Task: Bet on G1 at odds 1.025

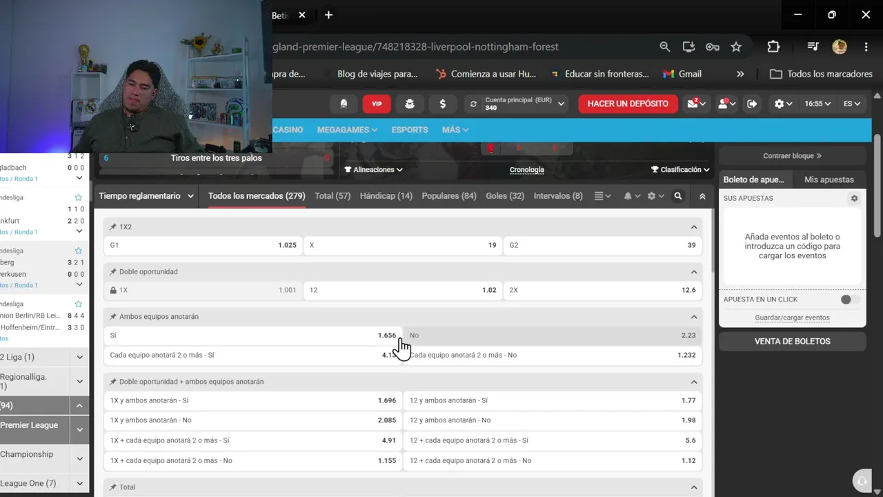Action: [203, 245]
